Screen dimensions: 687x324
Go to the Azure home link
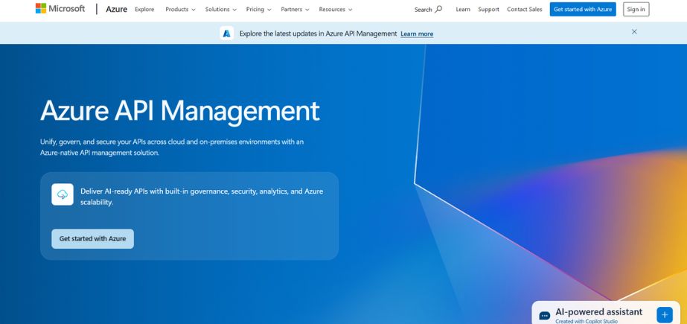[x=117, y=9]
